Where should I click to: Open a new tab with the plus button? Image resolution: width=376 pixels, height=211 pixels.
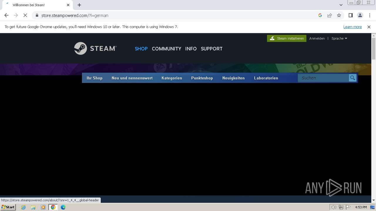(79, 5)
